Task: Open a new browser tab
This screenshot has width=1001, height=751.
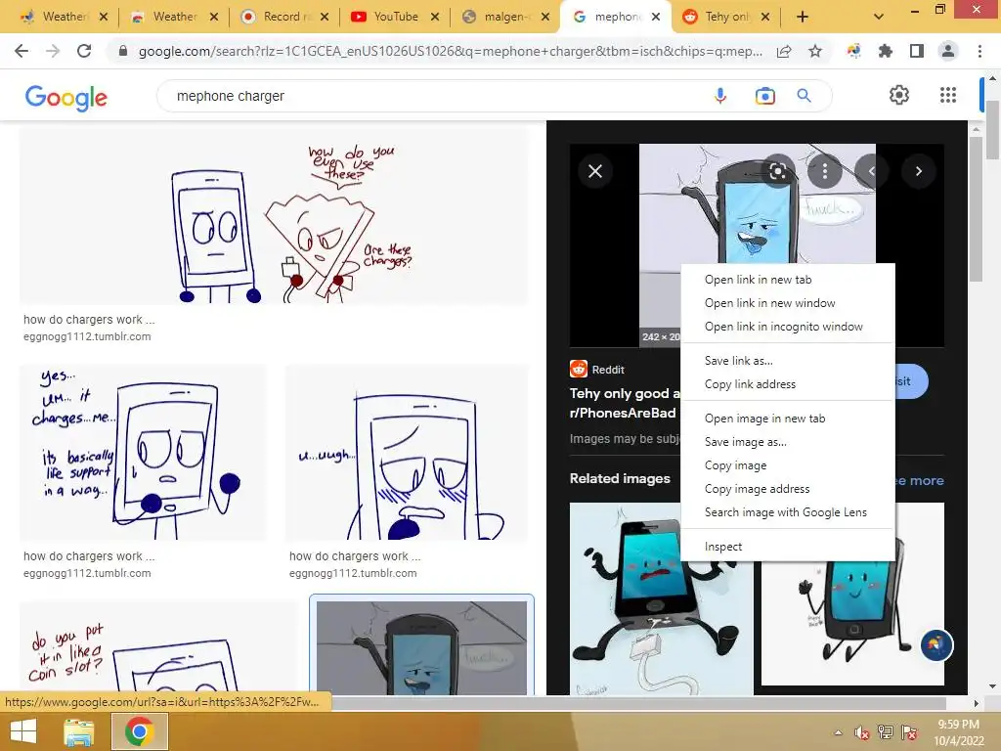Action: pos(803,17)
